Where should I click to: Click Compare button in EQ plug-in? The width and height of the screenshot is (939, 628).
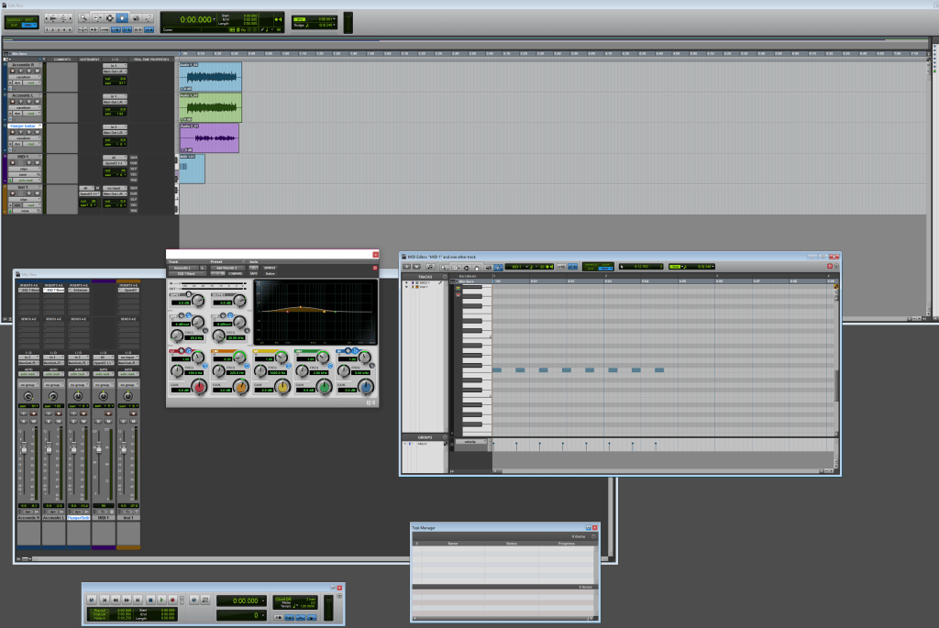point(234,273)
